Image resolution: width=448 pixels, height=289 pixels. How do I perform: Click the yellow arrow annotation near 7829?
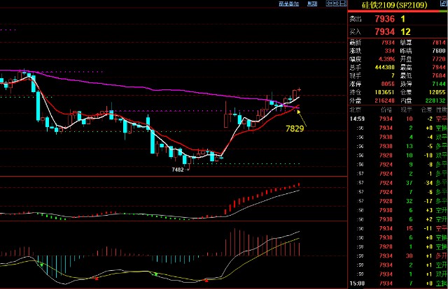pyautogui.click(x=302, y=118)
